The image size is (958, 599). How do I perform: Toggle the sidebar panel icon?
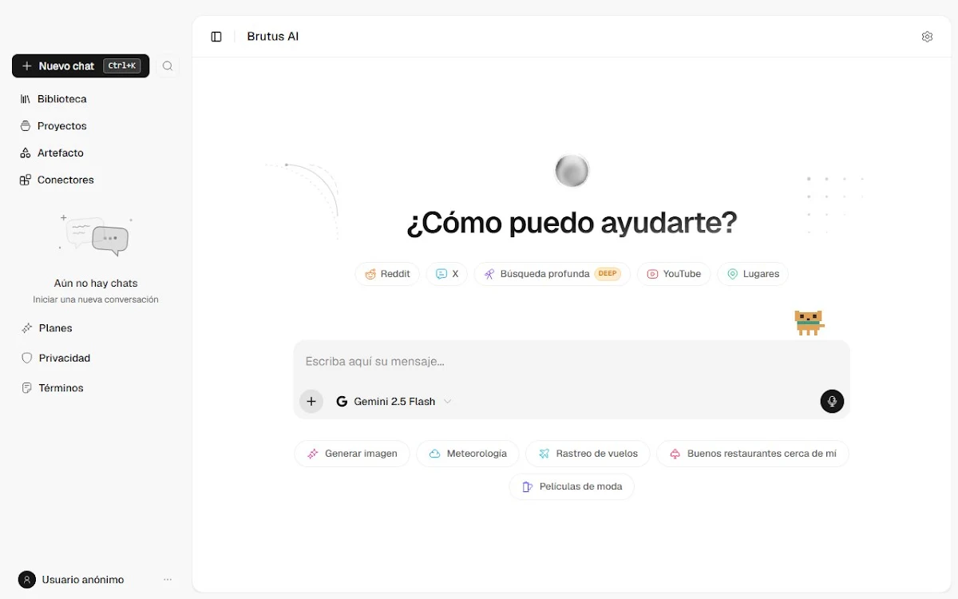coord(216,37)
